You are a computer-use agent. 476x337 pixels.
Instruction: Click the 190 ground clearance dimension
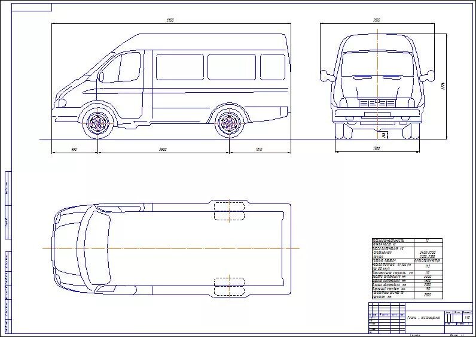pyautogui.click(x=384, y=135)
